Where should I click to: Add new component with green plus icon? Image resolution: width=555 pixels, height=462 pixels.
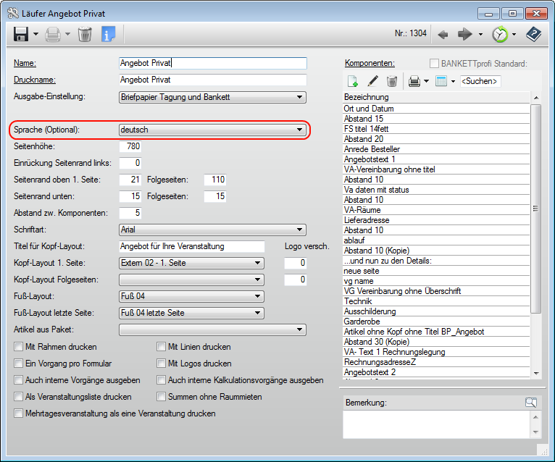(353, 81)
